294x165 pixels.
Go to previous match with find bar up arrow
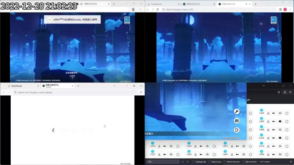[x=183, y=162]
